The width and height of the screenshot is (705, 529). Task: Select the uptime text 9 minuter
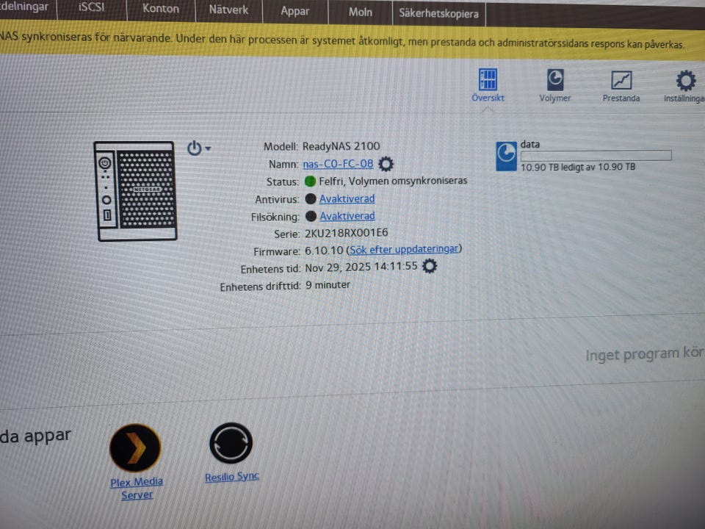click(x=328, y=285)
